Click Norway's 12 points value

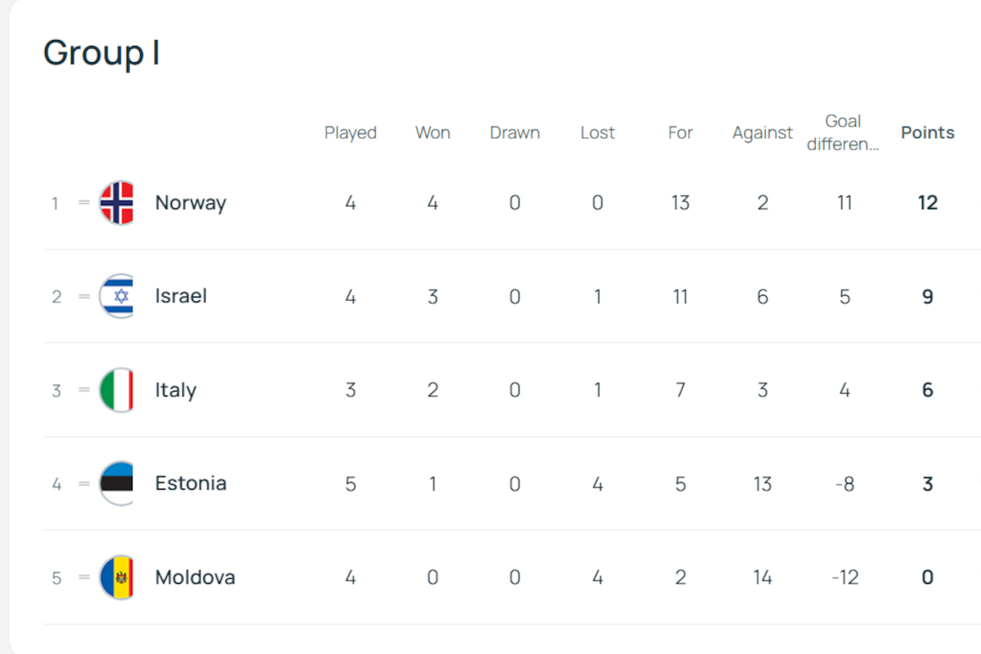click(927, 203)
